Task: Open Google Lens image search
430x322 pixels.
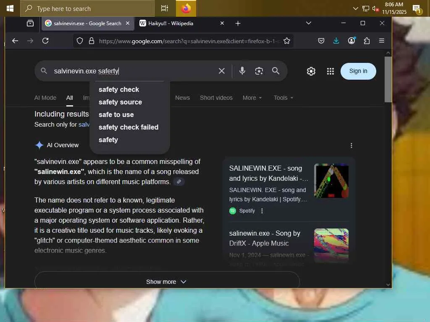Action: (x=259, y=71)
